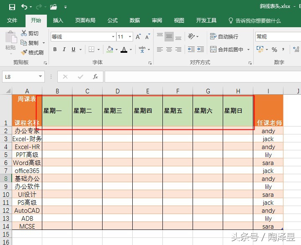
Task: Click the Cut (剪切) scissors icon
Action: point(24,33)
